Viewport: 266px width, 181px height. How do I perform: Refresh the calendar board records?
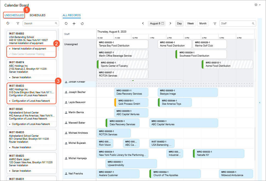(x=66, y=24)
